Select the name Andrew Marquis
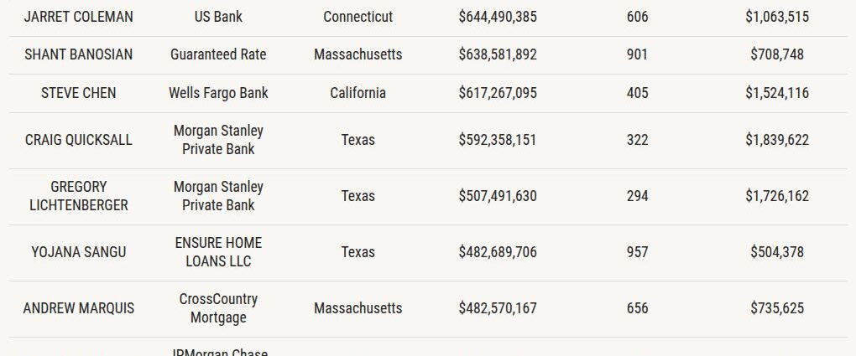Viewport: 856px width, 356px height. [x=79, y=308]
